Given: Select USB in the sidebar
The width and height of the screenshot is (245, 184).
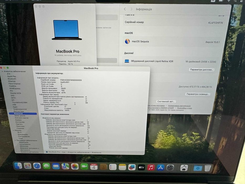Looking at the screenshot, I should 14,105.
